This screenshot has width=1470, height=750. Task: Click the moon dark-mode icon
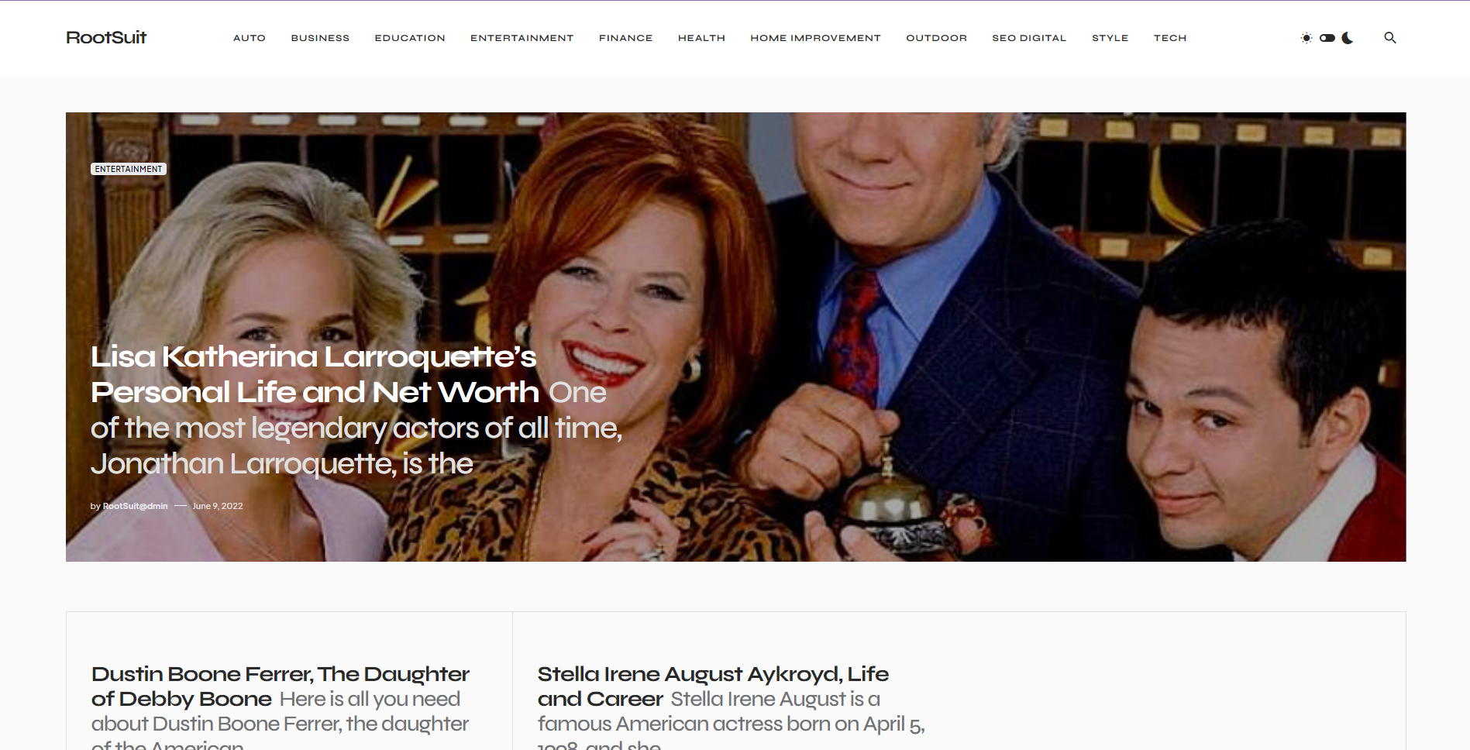[1348, 38]
